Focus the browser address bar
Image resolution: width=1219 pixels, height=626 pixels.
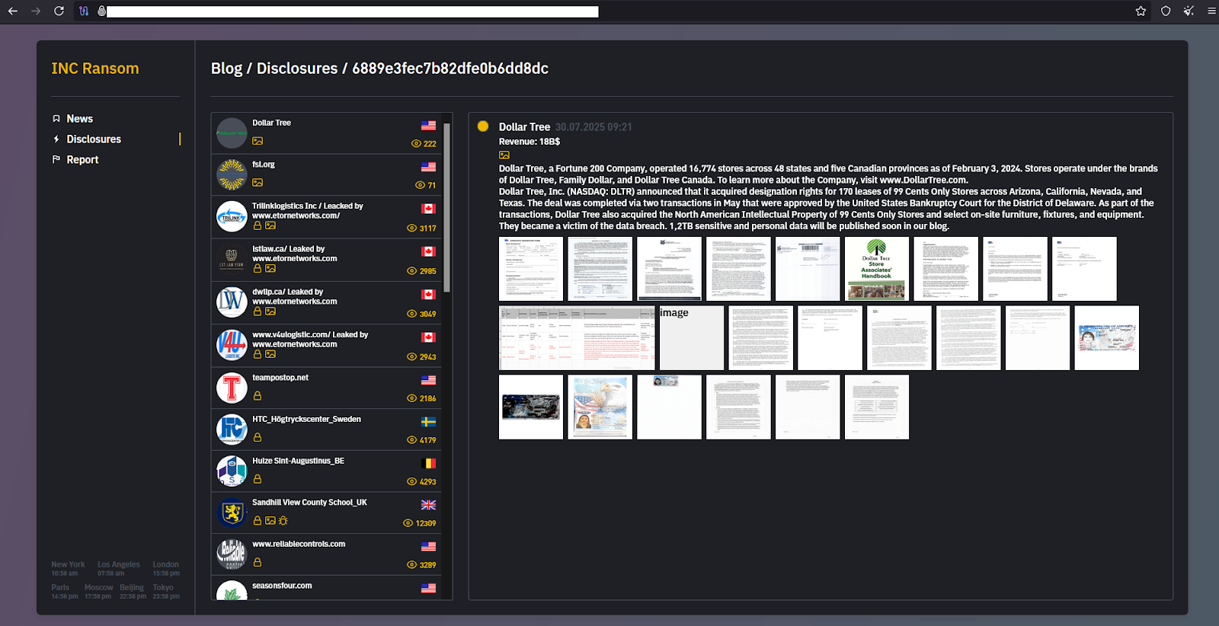(353, 11)
